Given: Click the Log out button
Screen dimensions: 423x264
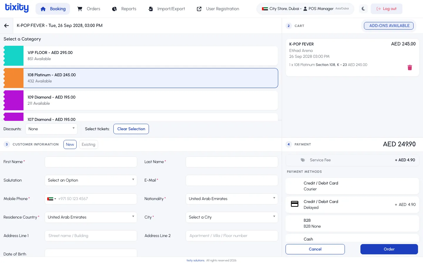Looking at the screenshot, I should tap(387, 9).
